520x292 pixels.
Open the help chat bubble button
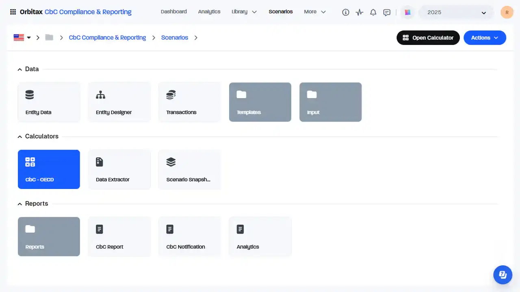pyautogui.click(x=503, y=275)
